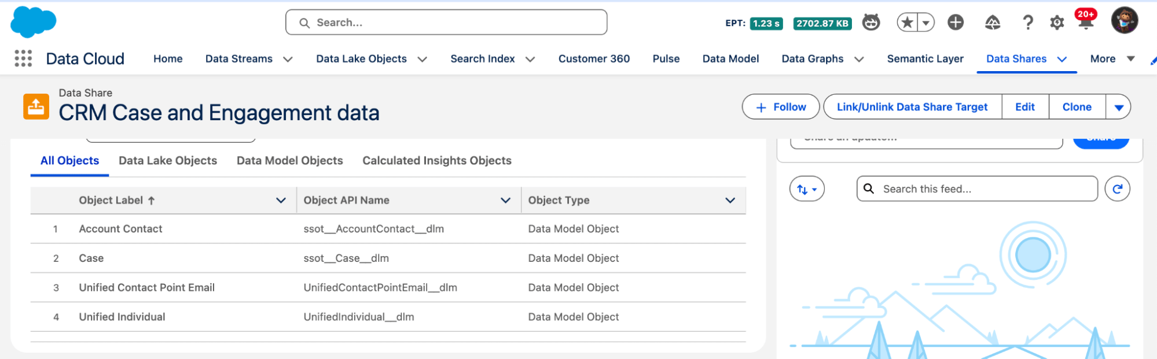Open more record actions dropdown arrow
This screenshot has width=1157, height=359.
pos(1118,106)
